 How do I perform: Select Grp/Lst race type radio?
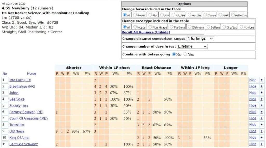[x=224, y=27]
